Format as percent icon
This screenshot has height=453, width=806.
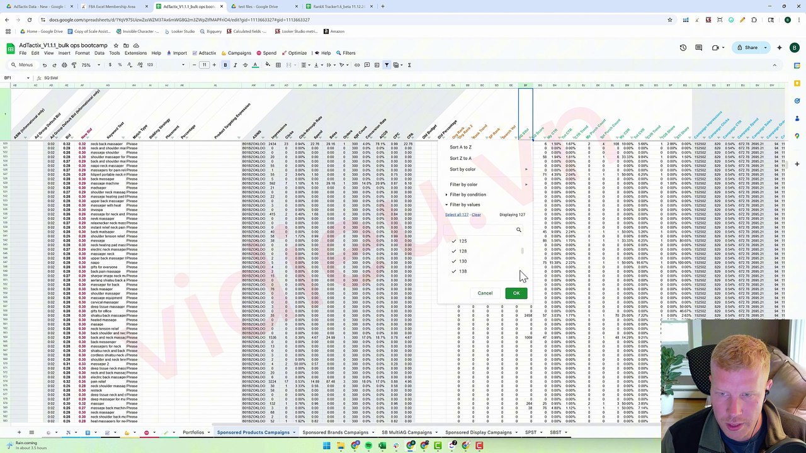click(120, 65)
